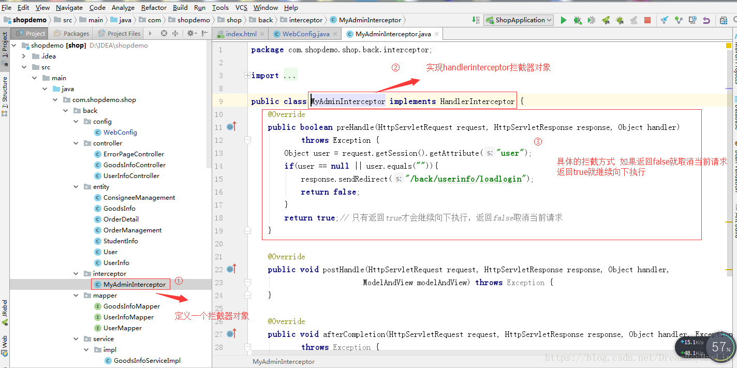Collapse the shopdemo root project node

click(x=13, y=45)
